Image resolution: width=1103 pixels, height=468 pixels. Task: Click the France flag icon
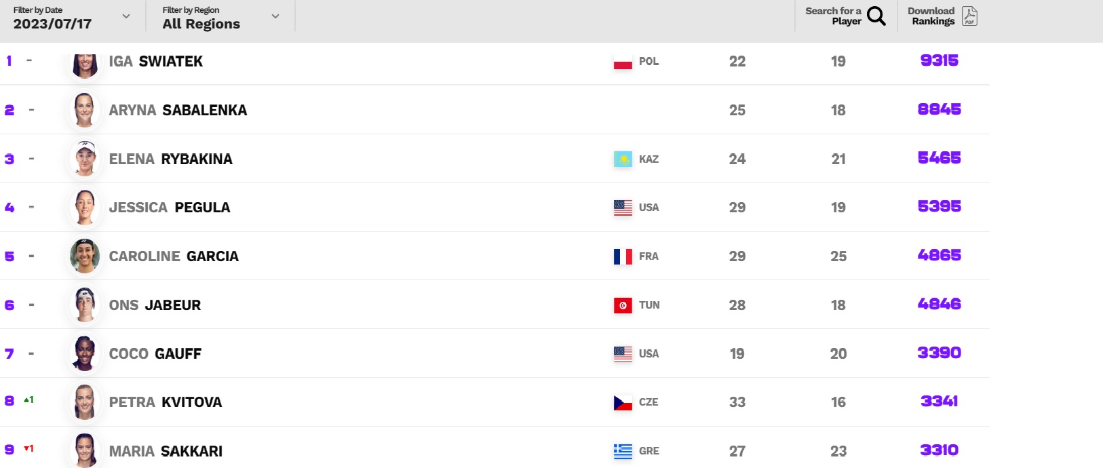pyautogui.click(x=623, y=256)
